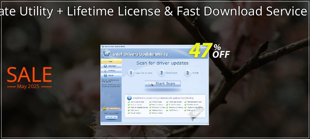Click the 47% OFF discount badge
The image size is (310, 139).
coord(209,51)
